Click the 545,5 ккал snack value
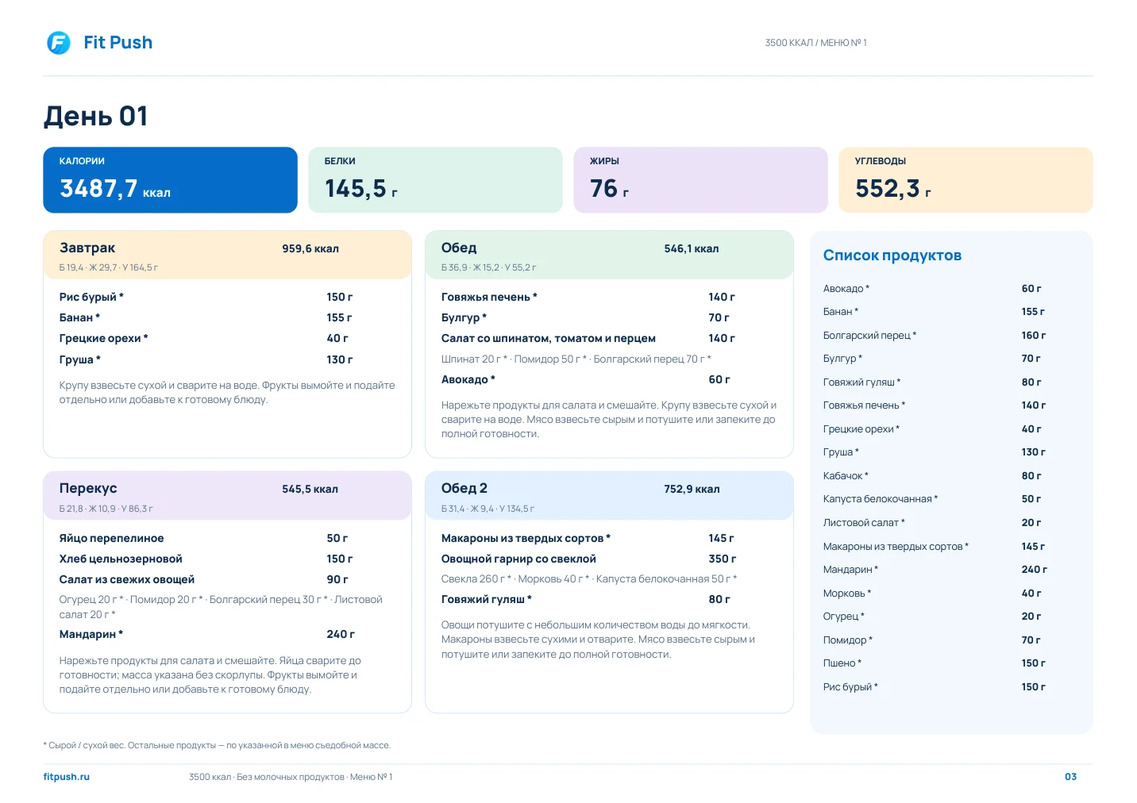This screenshot has width=1137, height=803. [x=310, y=489]
